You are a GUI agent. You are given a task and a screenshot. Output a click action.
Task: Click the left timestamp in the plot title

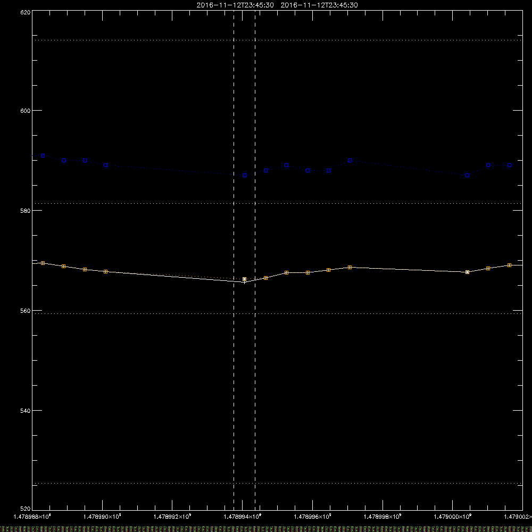tap(235, 5)
